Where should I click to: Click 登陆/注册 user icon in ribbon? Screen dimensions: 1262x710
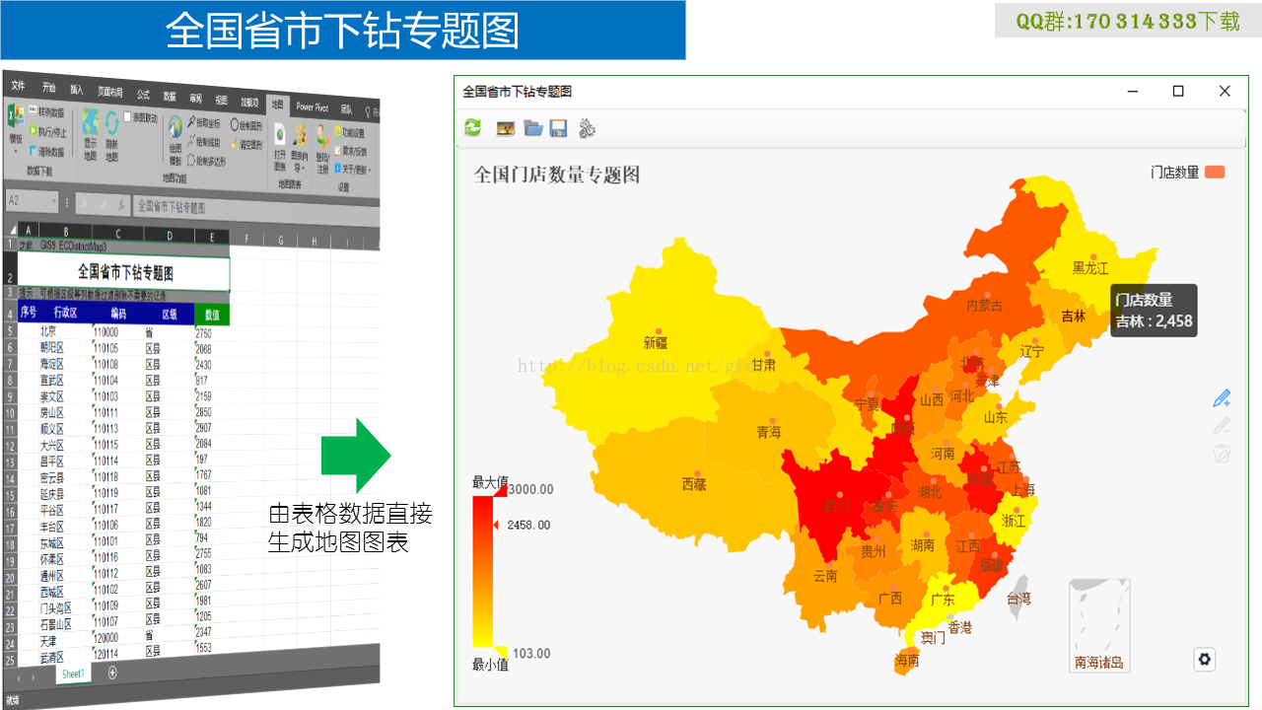322,149
